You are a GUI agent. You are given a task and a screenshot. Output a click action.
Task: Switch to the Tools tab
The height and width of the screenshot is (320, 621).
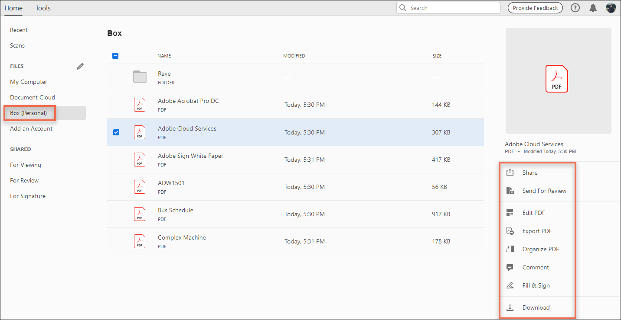(43, 8)
